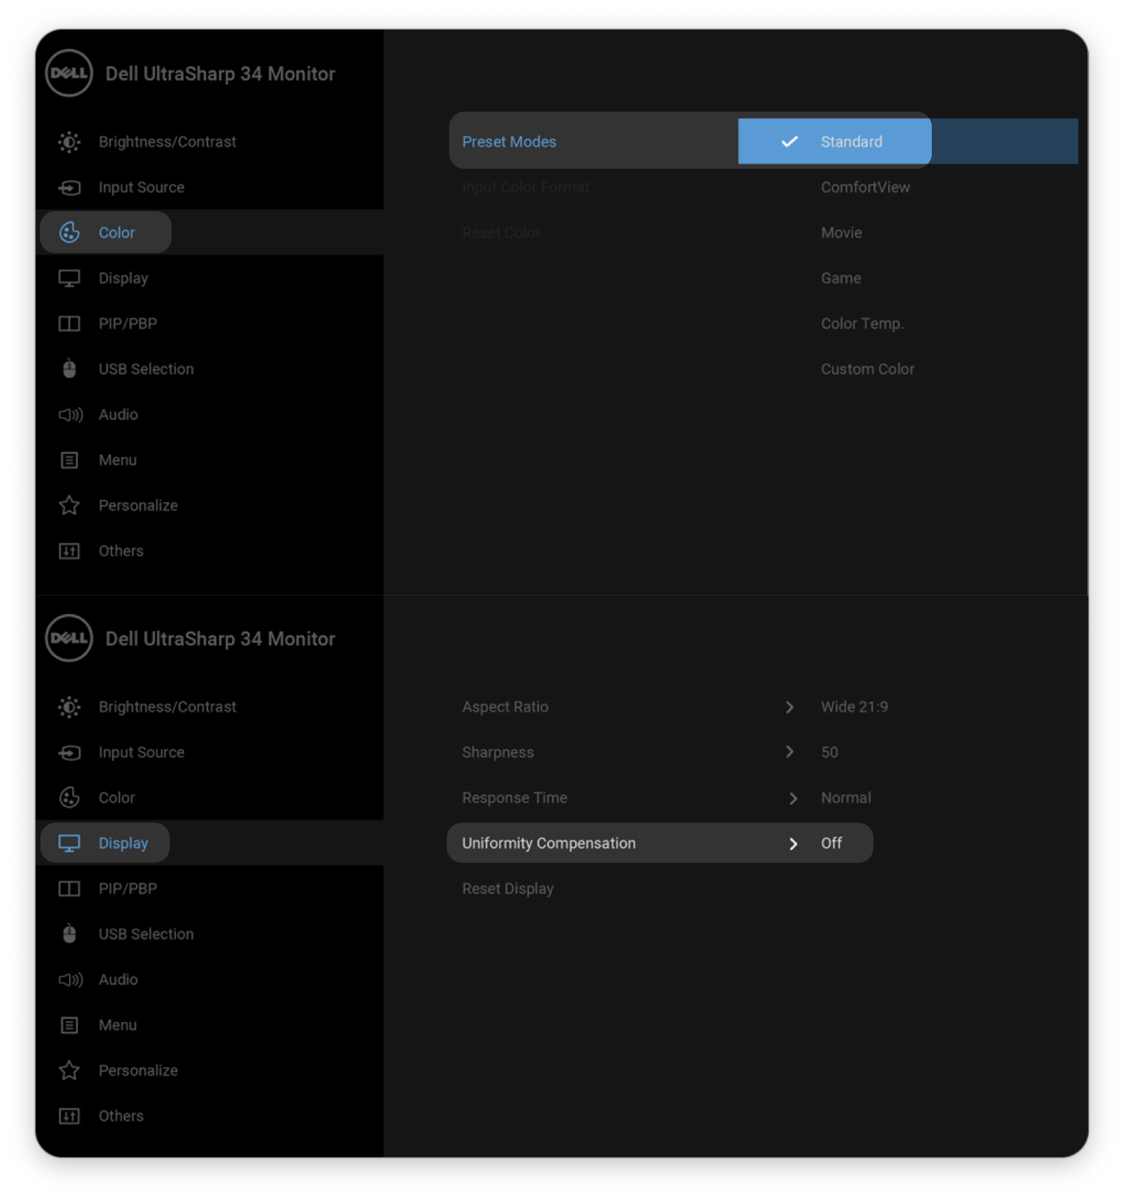This screenshot has height=1199, width=1124.
Task: Choose Movie preset mode
Action: tap(841, 233)
